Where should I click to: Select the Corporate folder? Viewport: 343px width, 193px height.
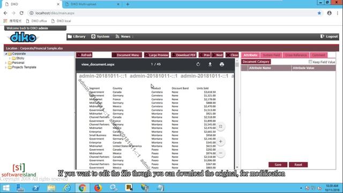[x=19, y=54]
